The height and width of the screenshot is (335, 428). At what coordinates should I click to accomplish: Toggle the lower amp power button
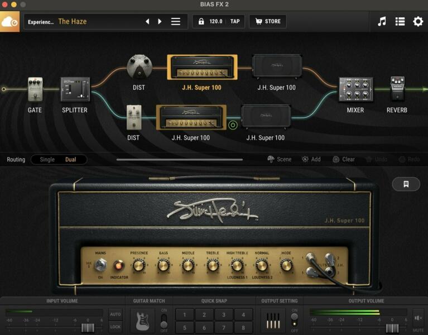pyautogui.click(x=233, y=125)
